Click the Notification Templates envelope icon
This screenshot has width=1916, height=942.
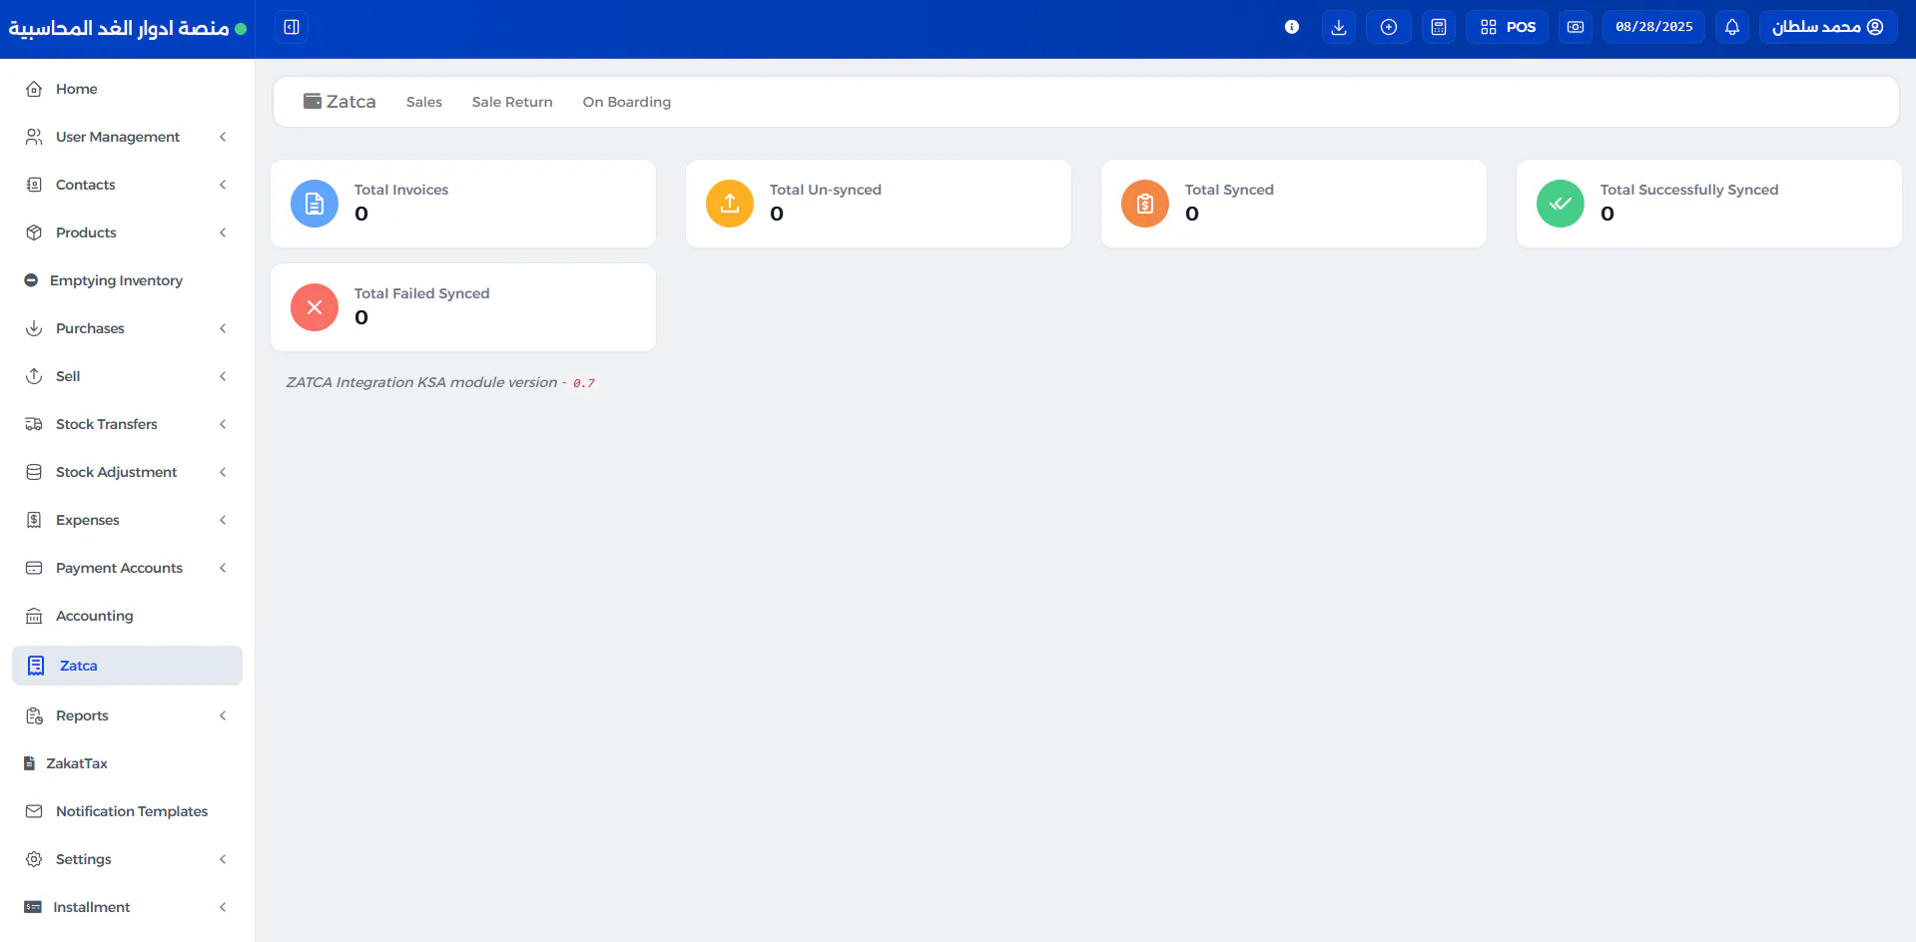click(34, 811)
